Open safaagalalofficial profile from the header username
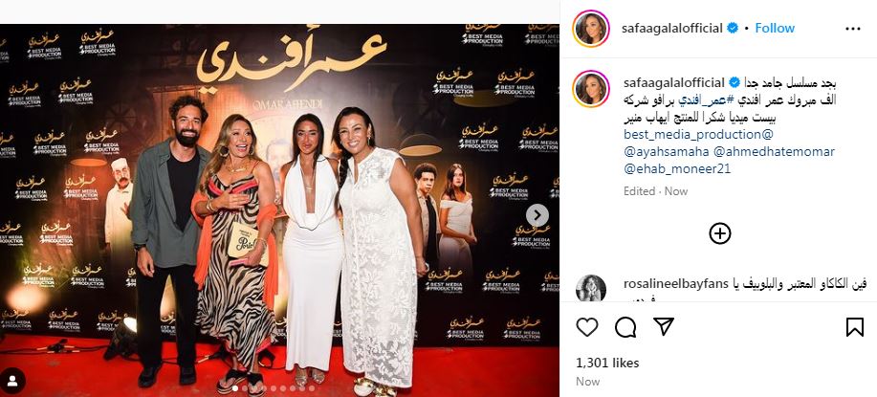This screenshot has width=877, height=397. pos(671,28)
